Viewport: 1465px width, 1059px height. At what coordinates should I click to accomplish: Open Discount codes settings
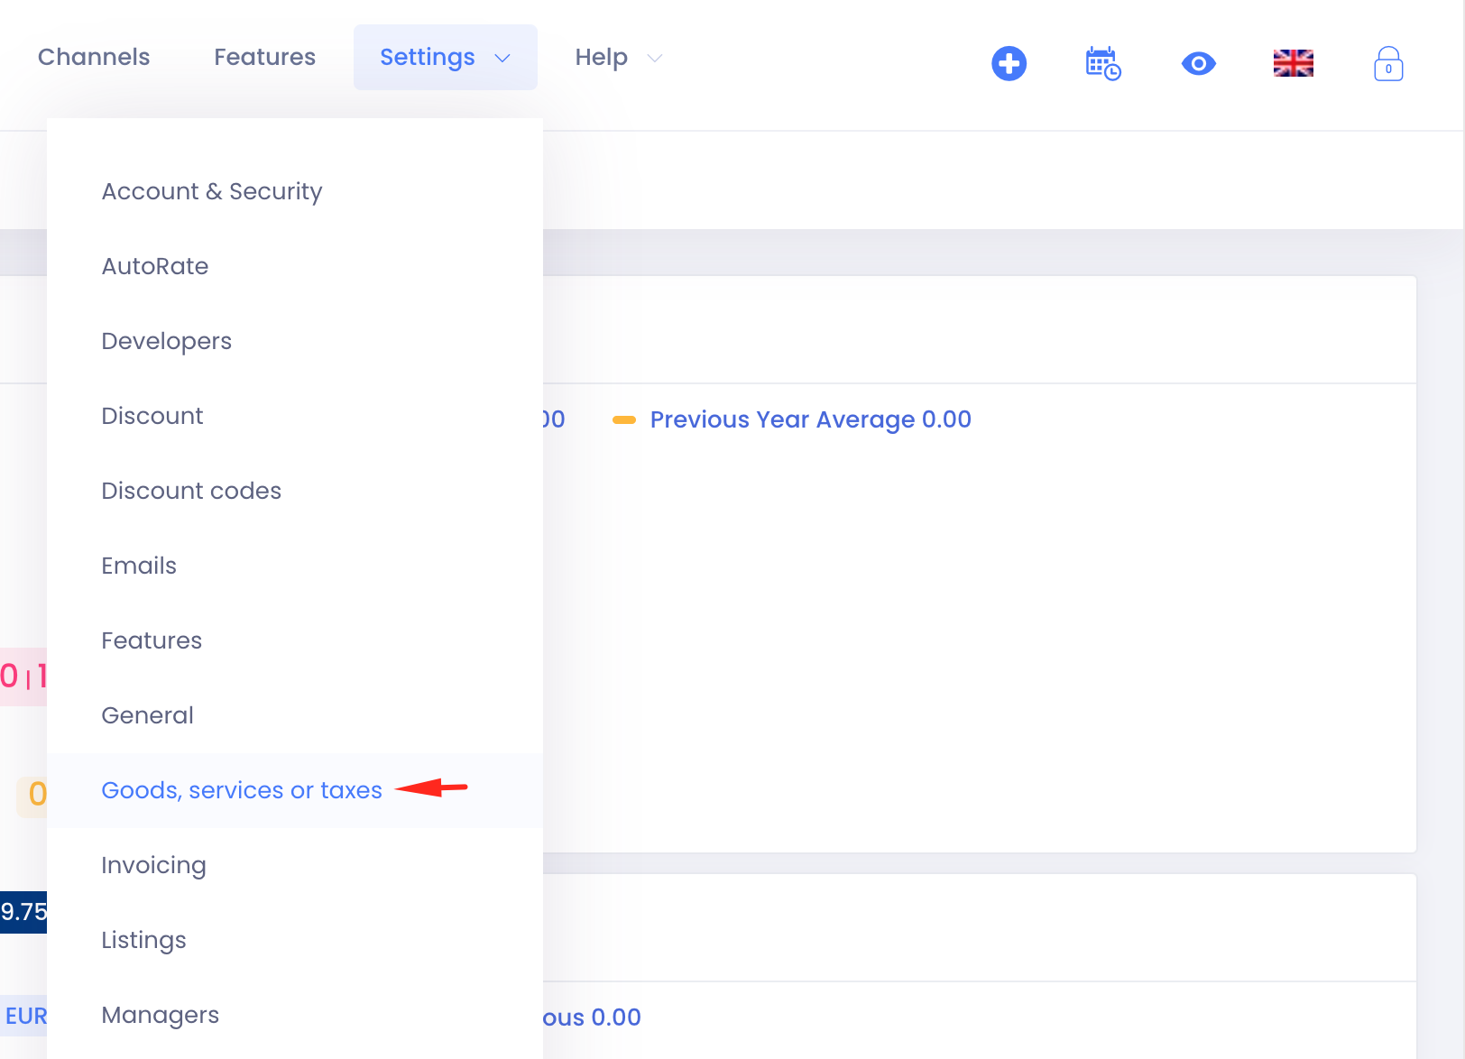coord(191,491)
